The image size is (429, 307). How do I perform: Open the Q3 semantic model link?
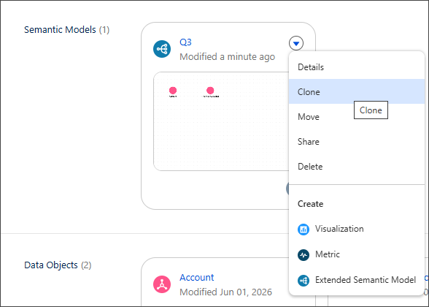(185, 42)
